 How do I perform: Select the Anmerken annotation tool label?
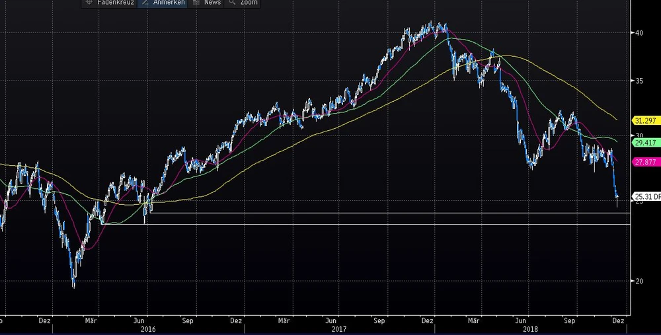169,3
